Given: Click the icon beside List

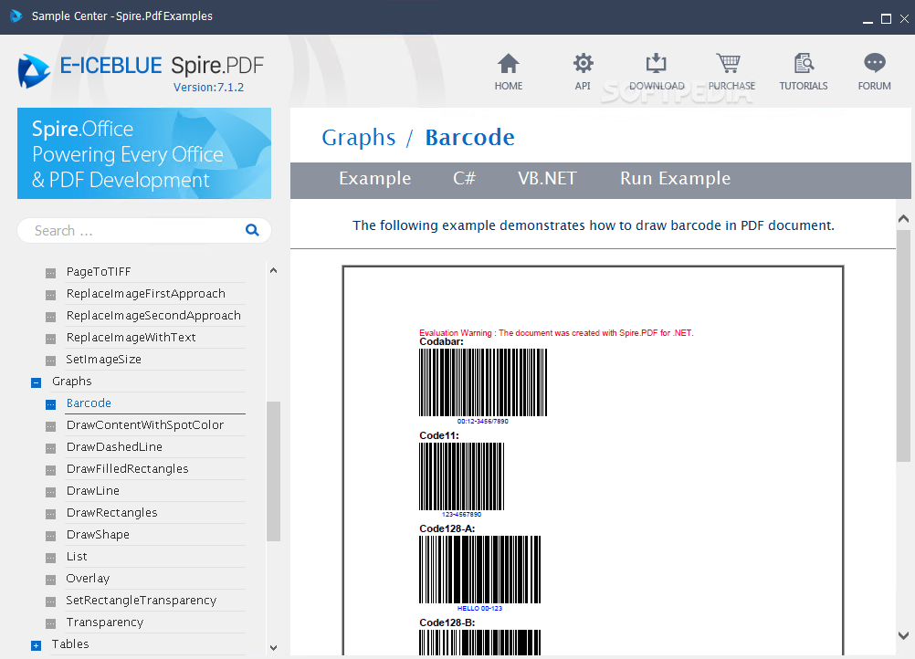Looking at the screenshot, I should pyautogui.click(x=51, y=558).
